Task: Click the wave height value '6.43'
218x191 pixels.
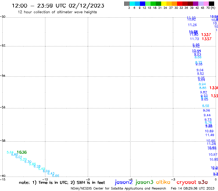Action: pyautogui.click(x=51, y=173)
